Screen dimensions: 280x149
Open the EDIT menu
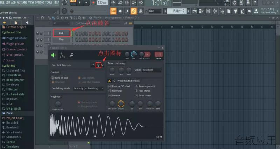[8, 2]
